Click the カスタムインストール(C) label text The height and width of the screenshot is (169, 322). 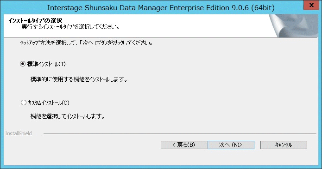(49, 103)
